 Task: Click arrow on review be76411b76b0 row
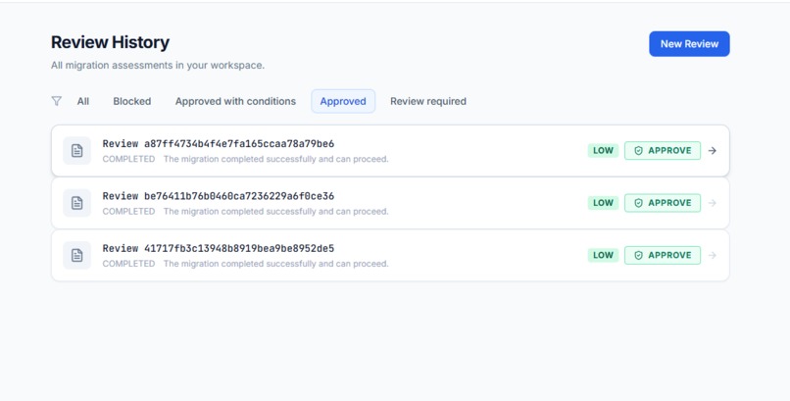click(x=713, y=203)
